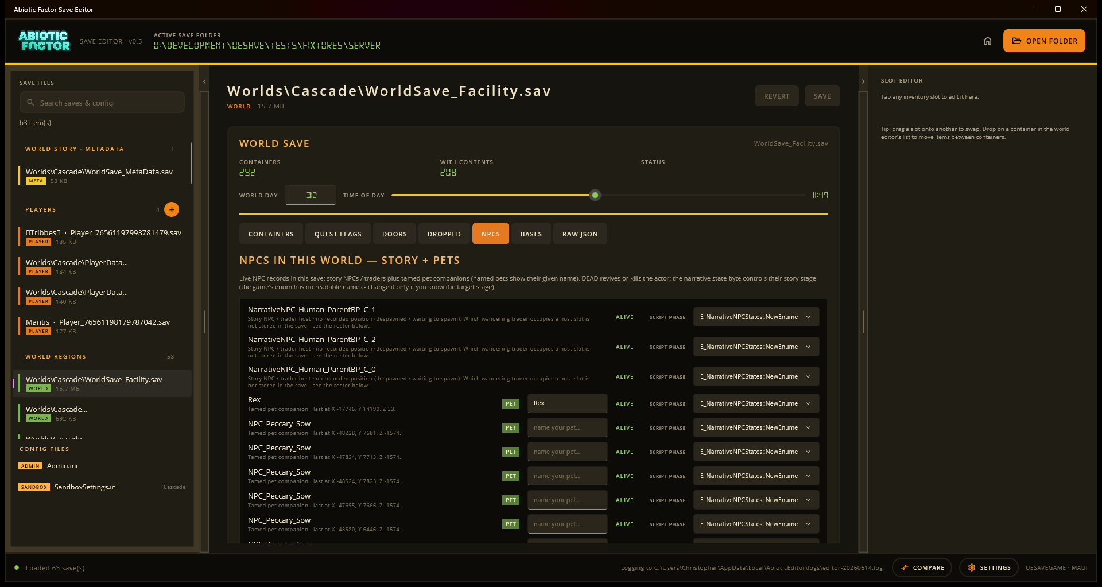Viewport: 1102px width, 587px height.
Task: Click the World Regions section header
Action: [x=56, y=357]
